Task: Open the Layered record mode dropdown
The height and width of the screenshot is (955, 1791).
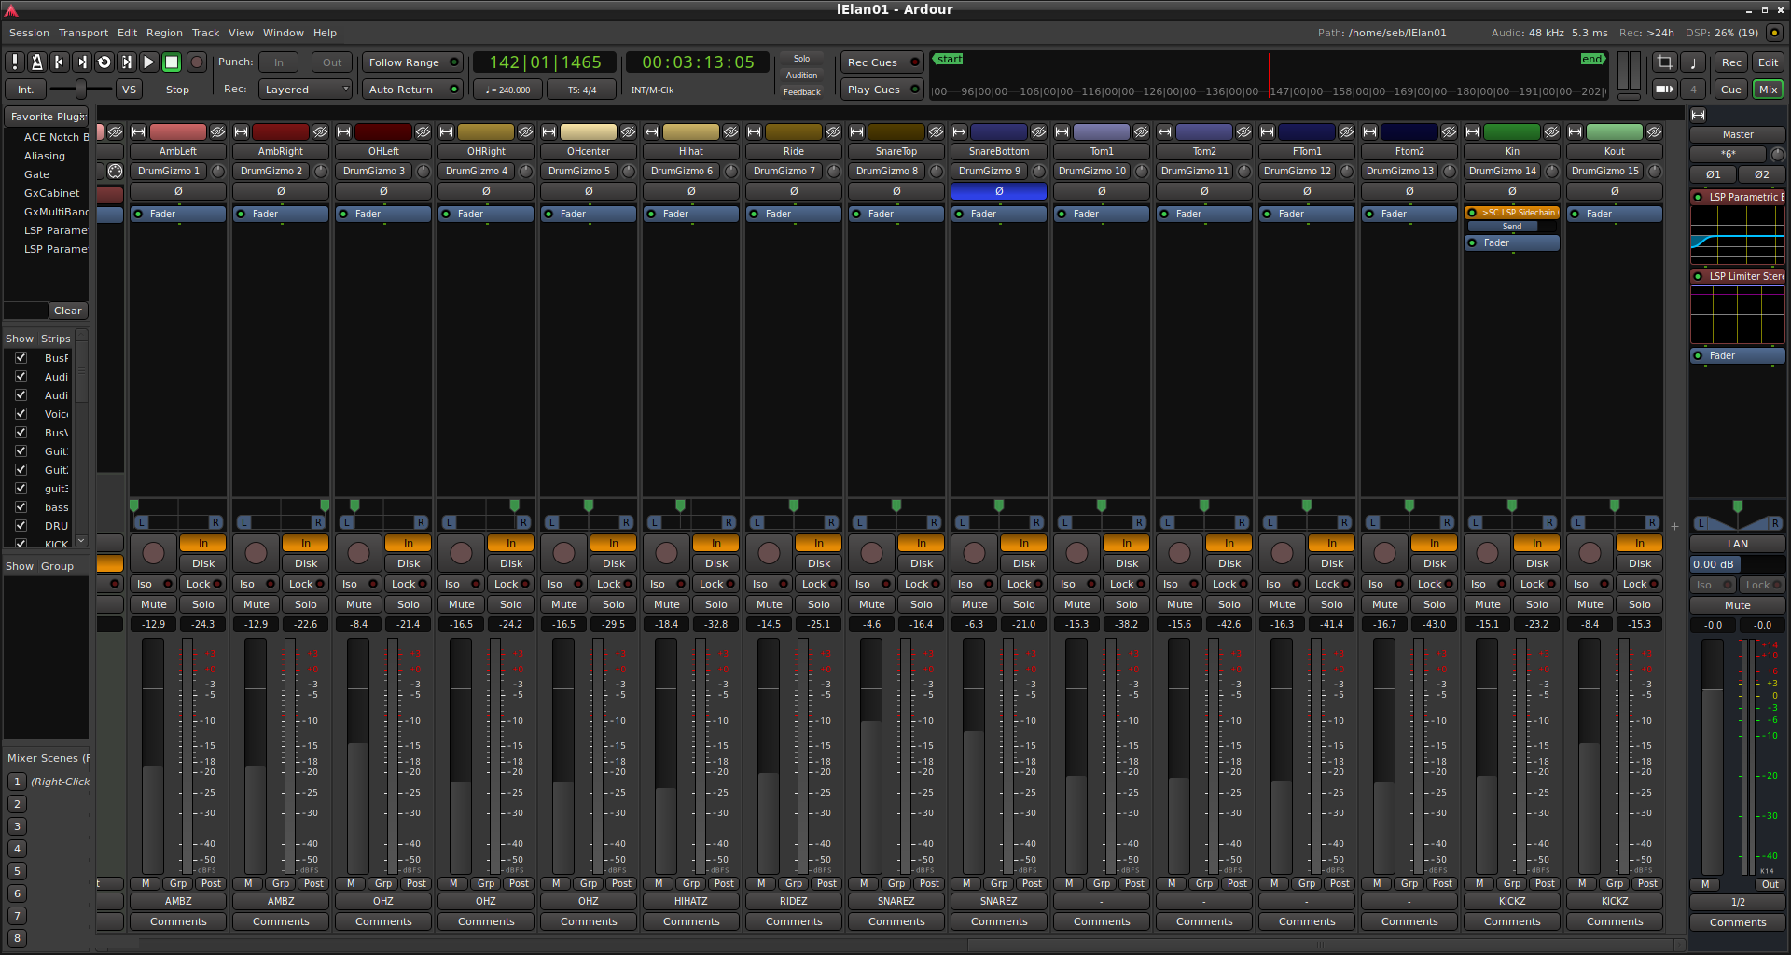Action: coord(305,90)
